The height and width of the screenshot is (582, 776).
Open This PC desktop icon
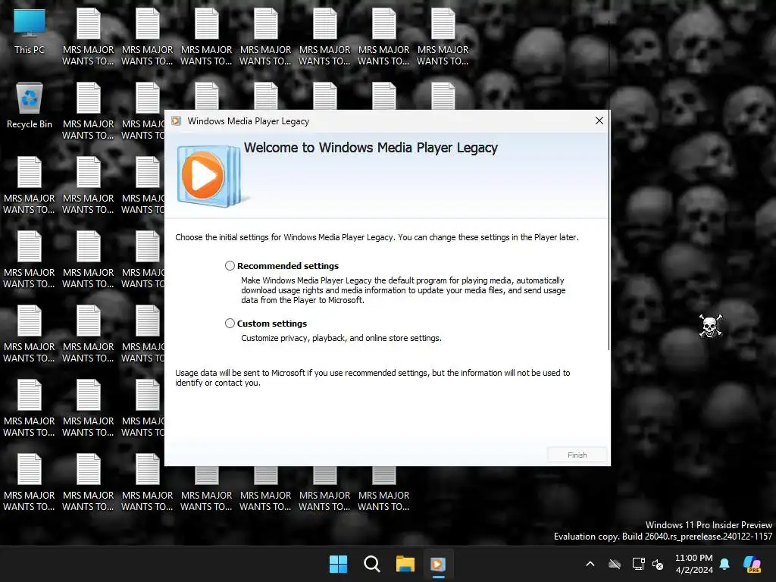30,31
